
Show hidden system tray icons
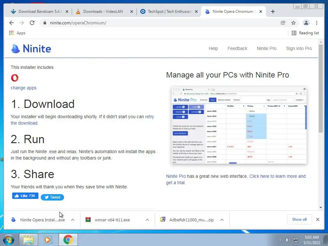pos(280,240)
